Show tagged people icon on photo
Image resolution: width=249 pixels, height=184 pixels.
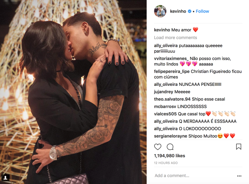(5, 177)
